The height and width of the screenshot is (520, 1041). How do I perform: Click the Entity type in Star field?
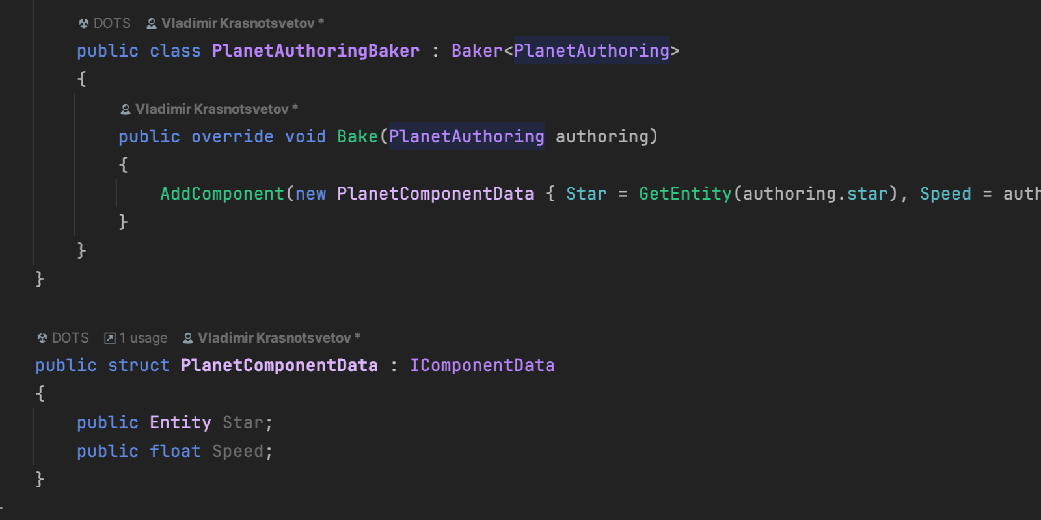(x=180, y=422)
